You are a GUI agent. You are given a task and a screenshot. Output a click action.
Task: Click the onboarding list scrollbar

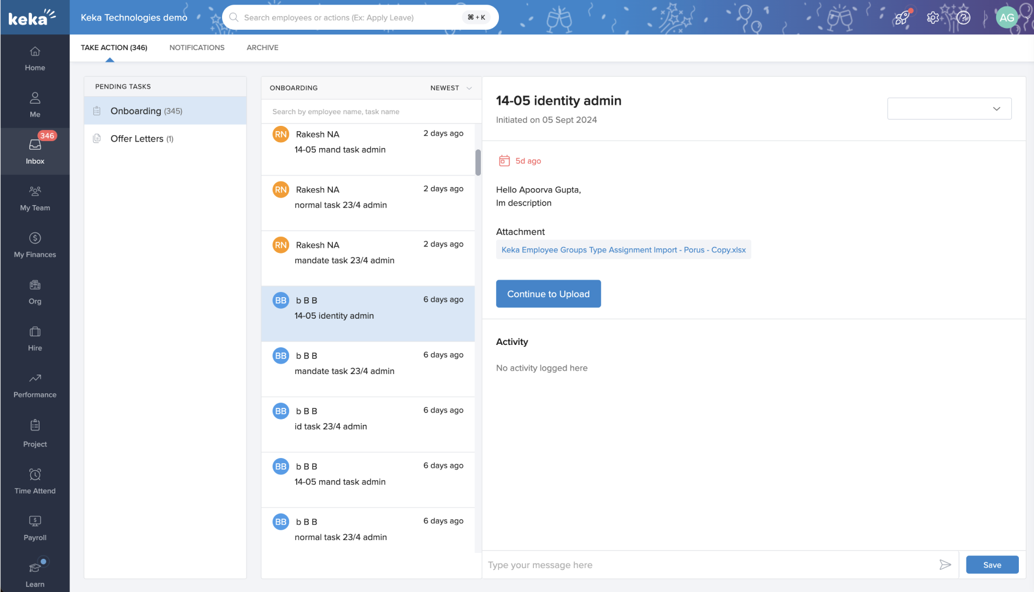[478, 163]
